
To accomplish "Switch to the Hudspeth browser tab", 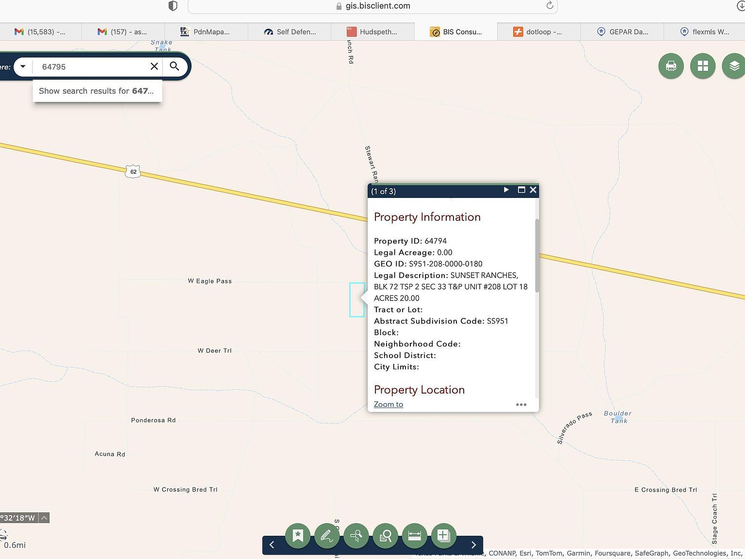I will [372, 32].
